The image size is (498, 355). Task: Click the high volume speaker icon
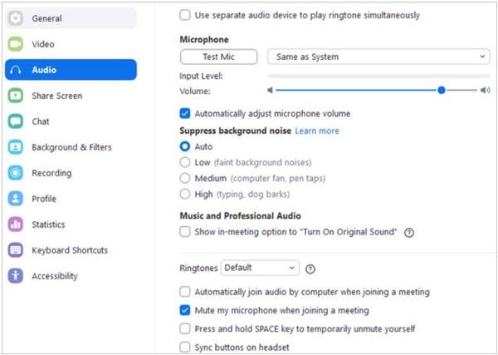point(485,91)
